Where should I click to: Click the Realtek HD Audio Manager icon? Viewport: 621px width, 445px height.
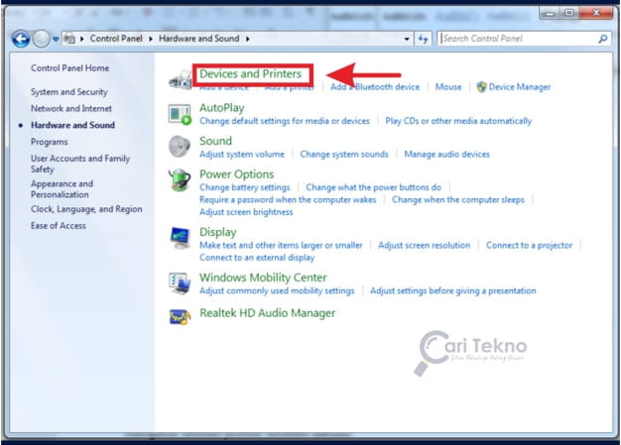click(x=180, y=317)
